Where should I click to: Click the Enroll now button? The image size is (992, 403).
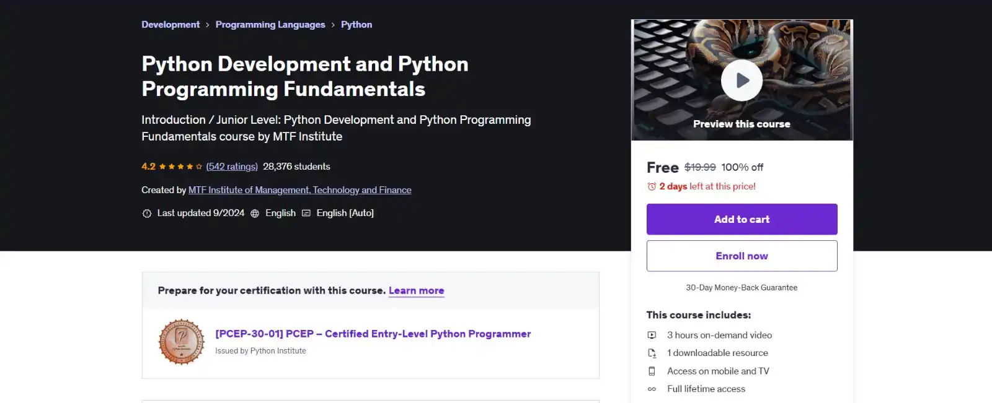tap(742, 256)
